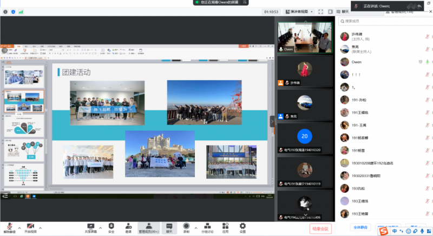Expand audio options arrow beside 解除静音
The height and width of the screenshot is (236, 433).
point(19,226)
